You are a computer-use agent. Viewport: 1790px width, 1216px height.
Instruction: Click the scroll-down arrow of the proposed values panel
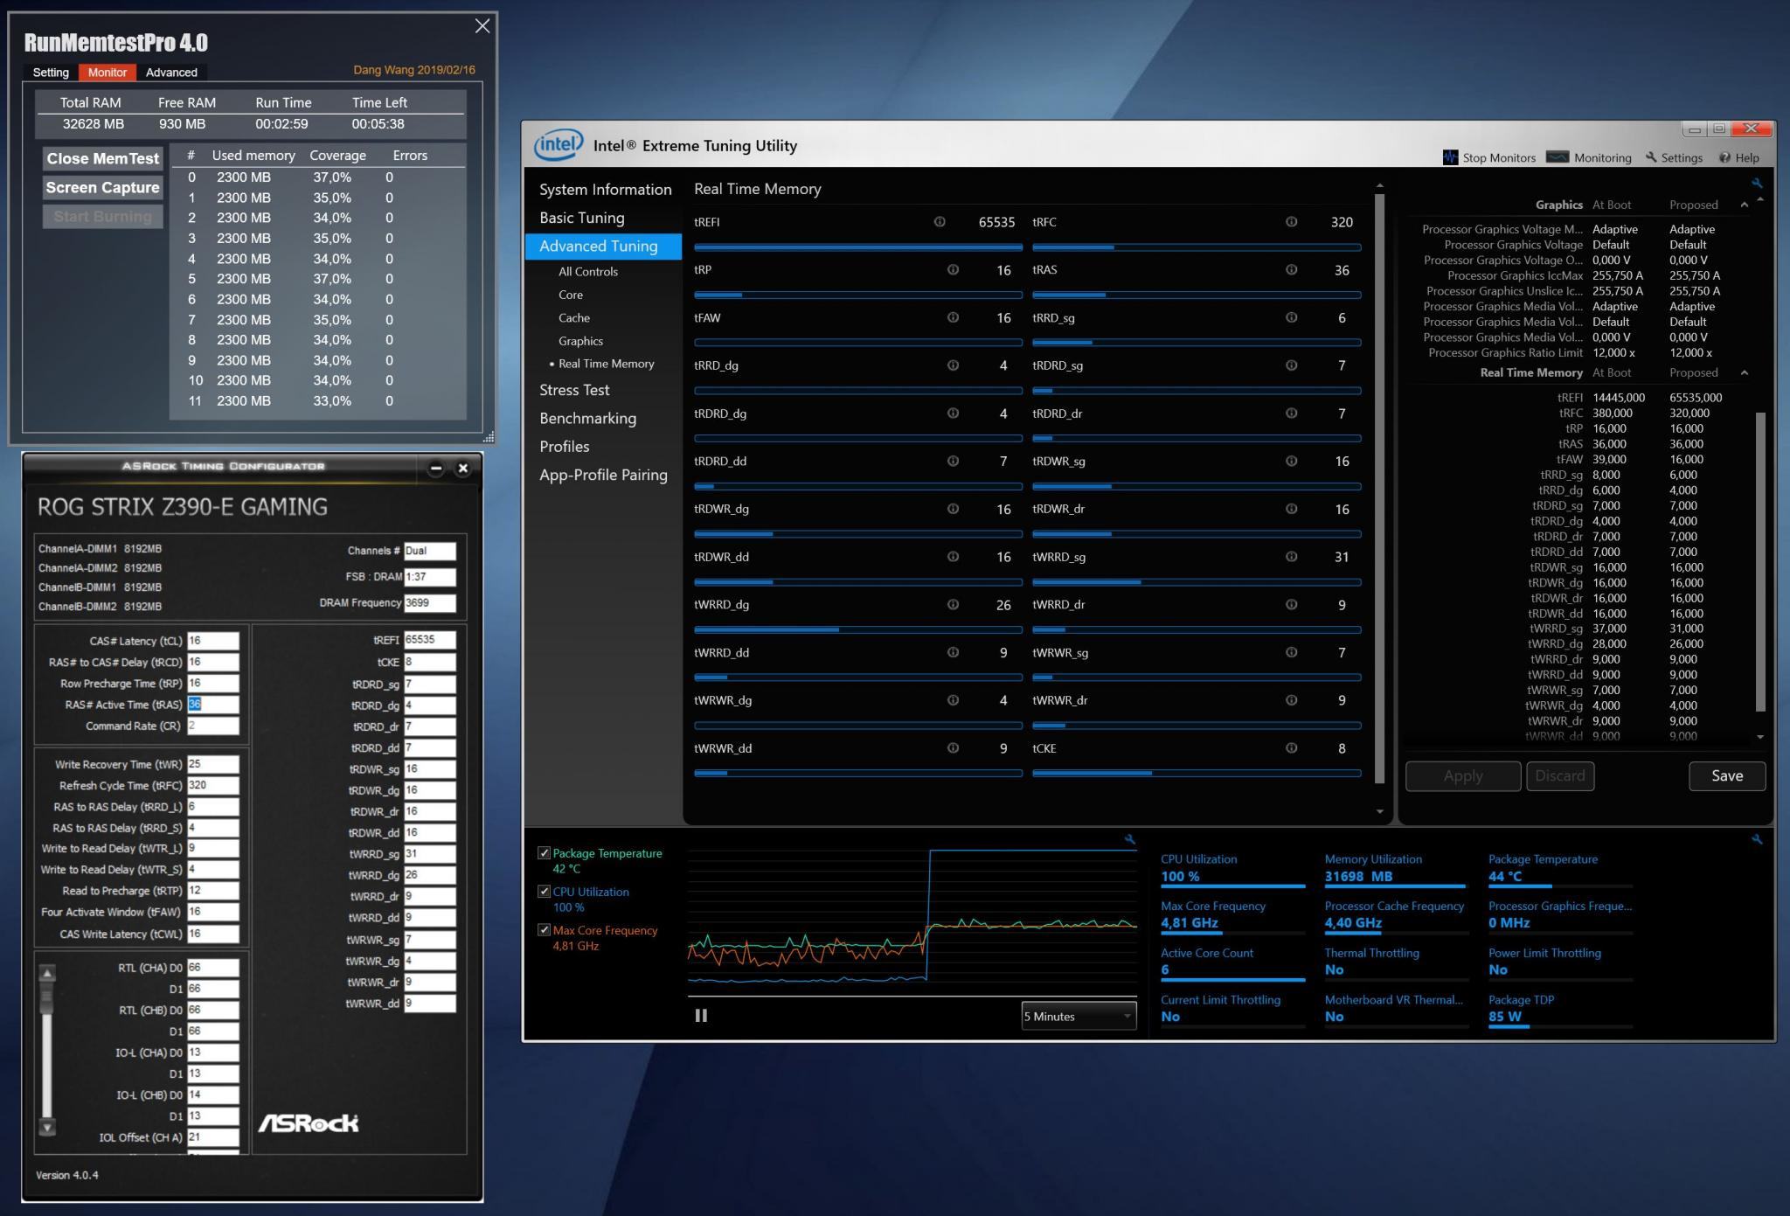[1760, 737]
